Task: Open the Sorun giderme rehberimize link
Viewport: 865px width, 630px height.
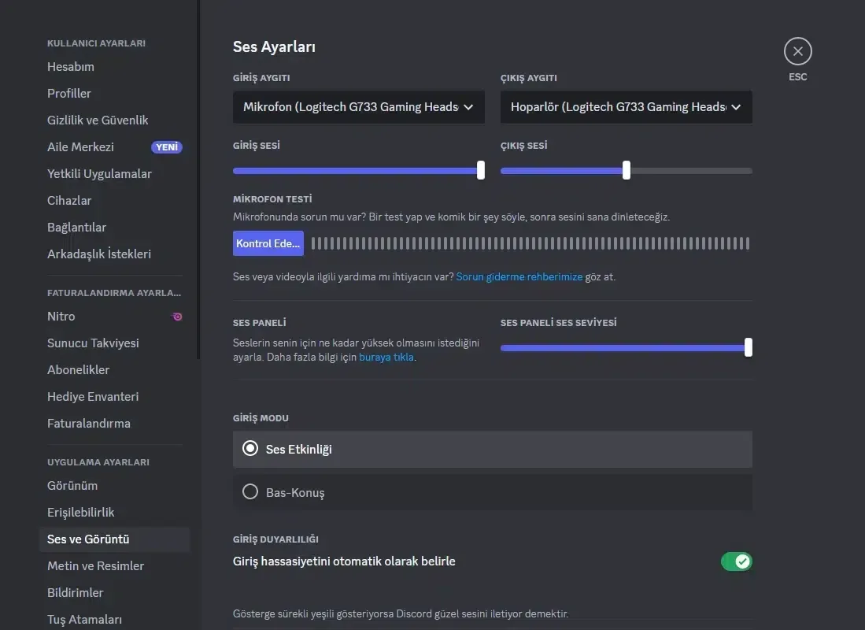Action: point(519,276)
